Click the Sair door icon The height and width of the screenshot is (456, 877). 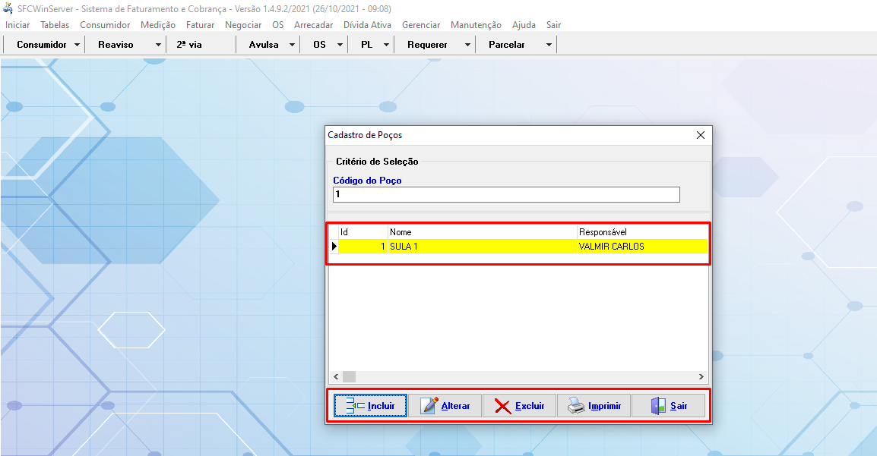(658, 406)
